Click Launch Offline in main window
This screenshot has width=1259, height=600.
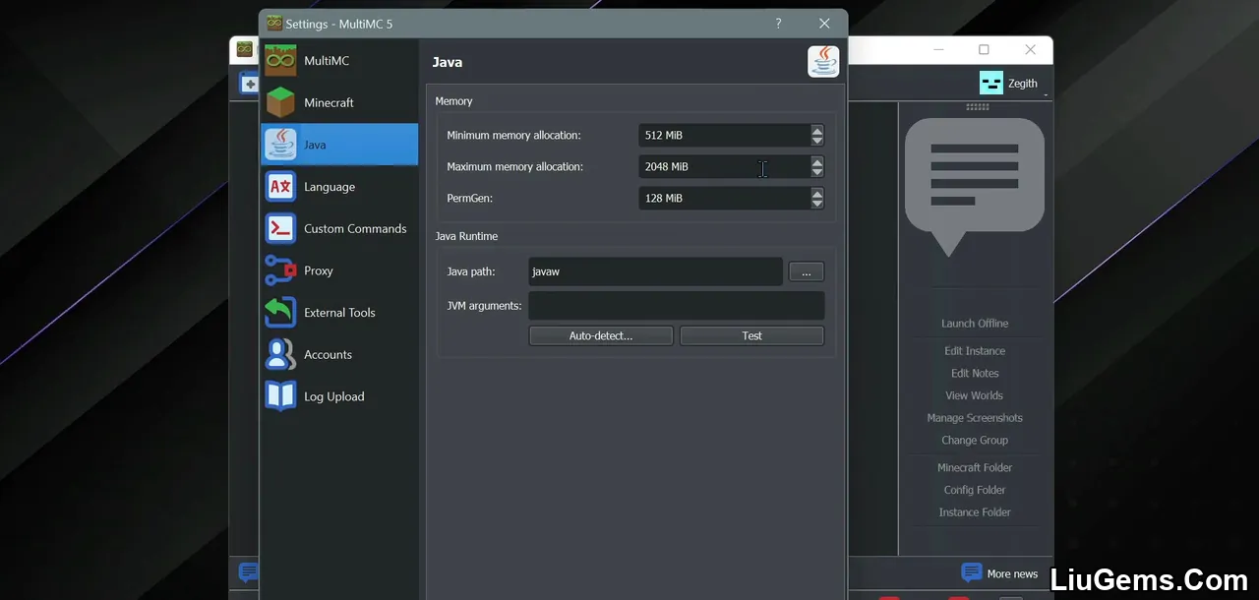pyautogui.click(x=975, y=324)
